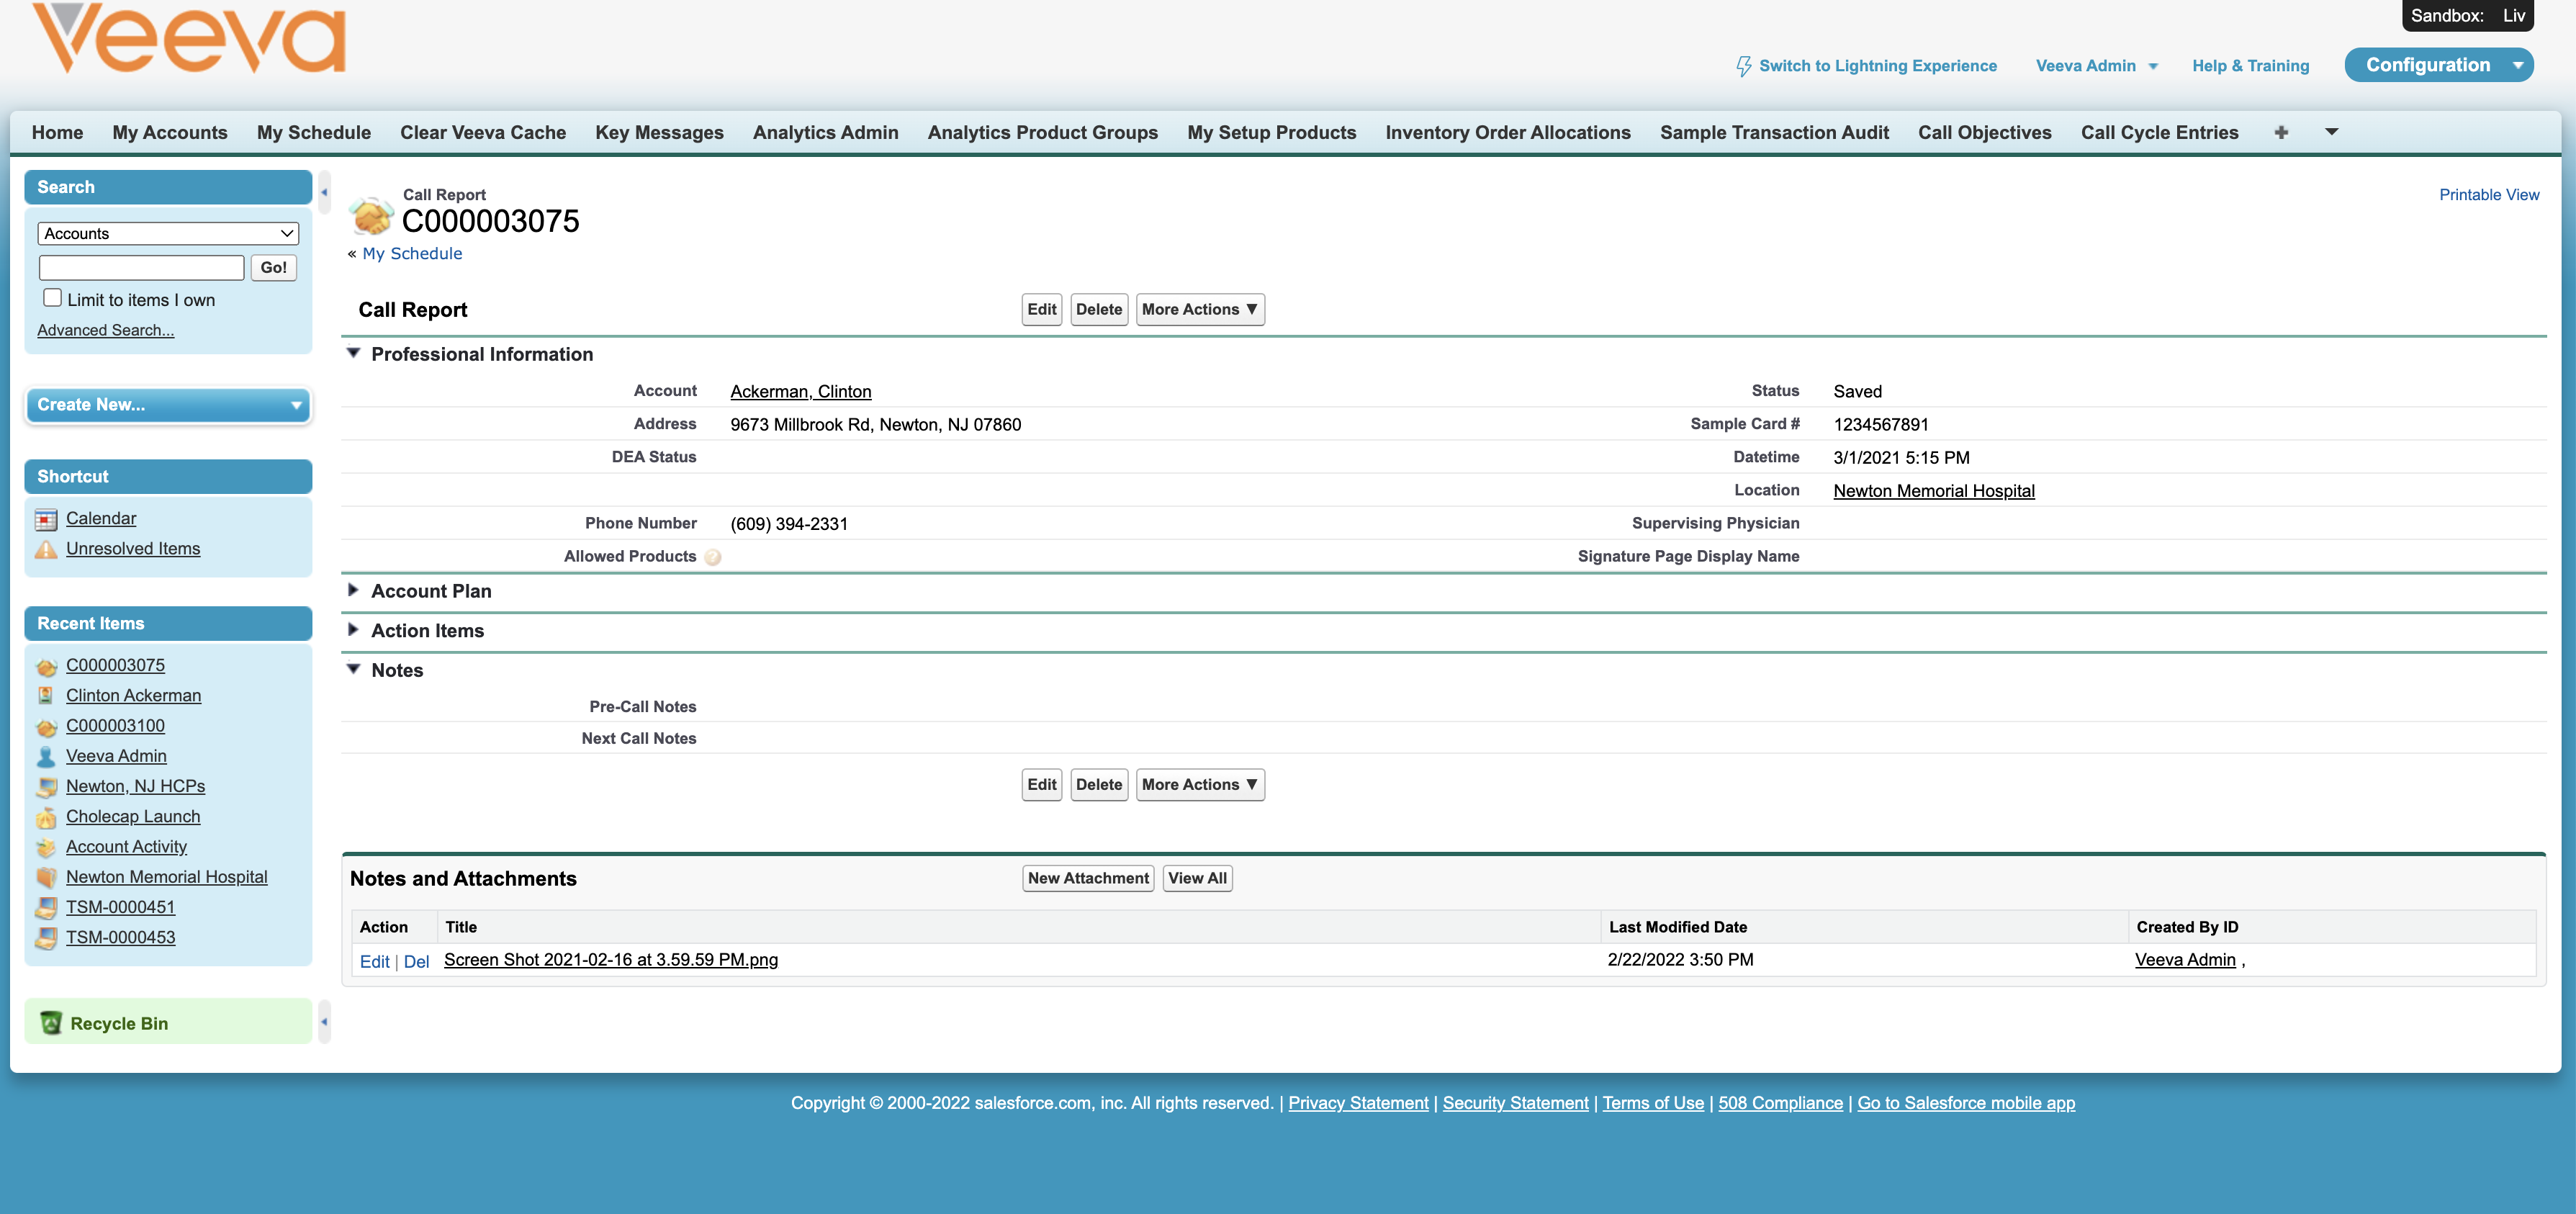Click the sidebar collapse arrow near Search
The width and height of the screenshot is (2576, 1214).
pos(324,191)
